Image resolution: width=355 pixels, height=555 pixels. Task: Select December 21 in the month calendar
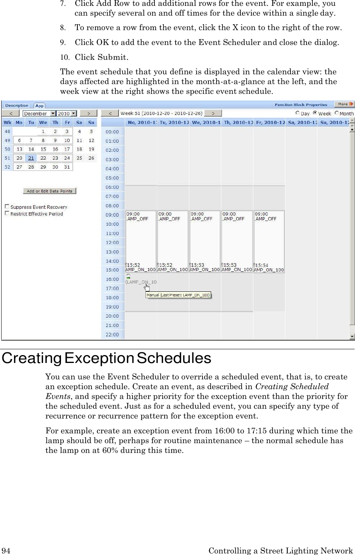pyautogui.click(x=31, y=158)
